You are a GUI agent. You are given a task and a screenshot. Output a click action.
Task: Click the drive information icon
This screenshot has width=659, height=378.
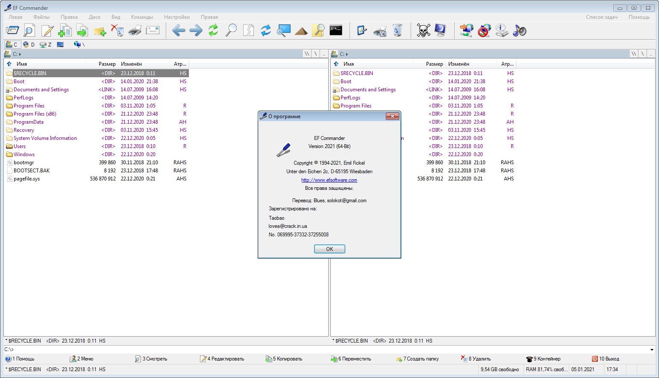[502, 30]
